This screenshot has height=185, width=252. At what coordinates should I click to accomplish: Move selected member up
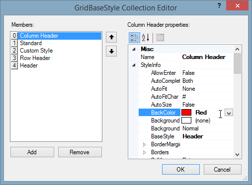(x=111, y=37)
